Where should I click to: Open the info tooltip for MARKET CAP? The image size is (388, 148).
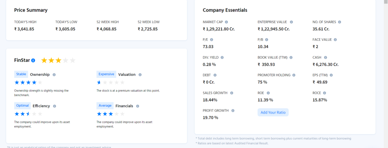pyautogui.click(x=227, y=22)
